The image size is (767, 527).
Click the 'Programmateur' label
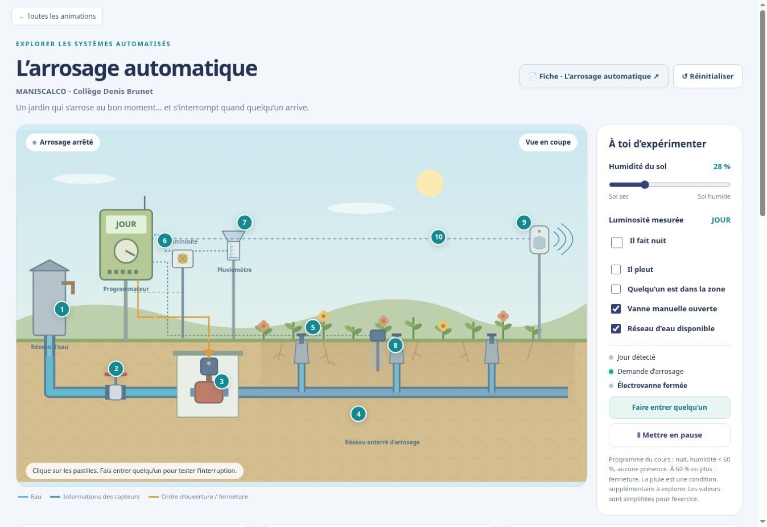pos(126,289)
